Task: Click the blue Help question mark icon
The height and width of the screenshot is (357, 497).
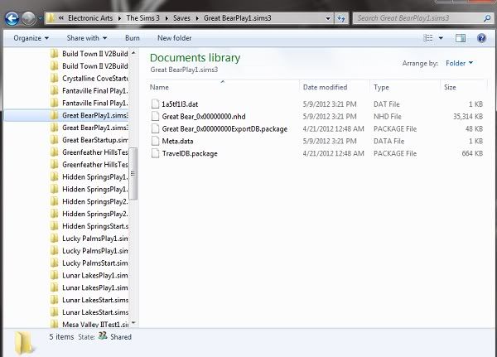Action: point(481,38)
